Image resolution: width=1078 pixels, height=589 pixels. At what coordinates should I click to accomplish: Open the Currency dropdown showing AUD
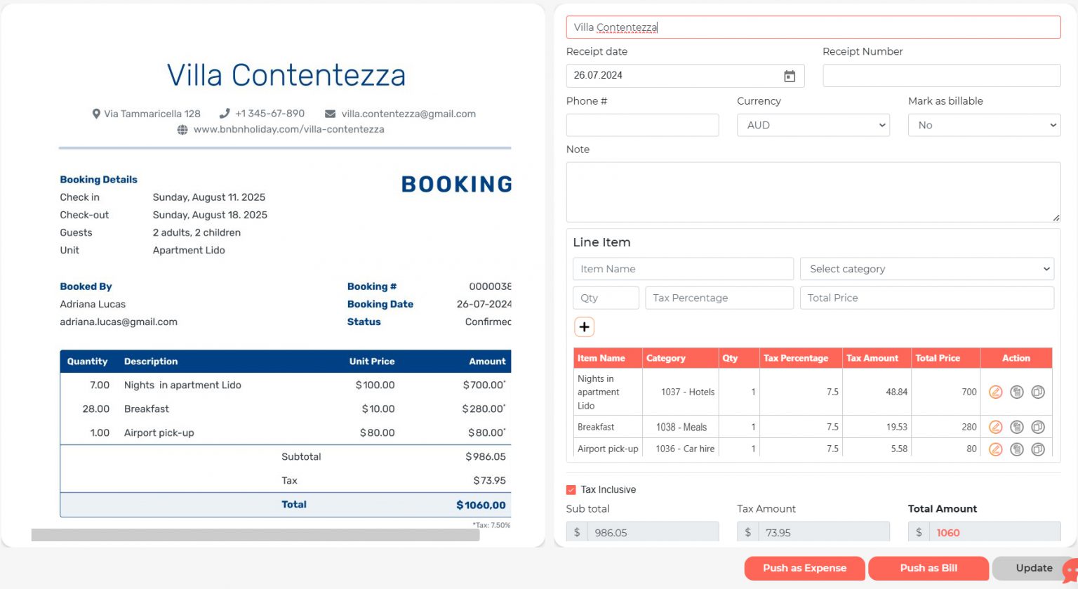coord(813,125)
